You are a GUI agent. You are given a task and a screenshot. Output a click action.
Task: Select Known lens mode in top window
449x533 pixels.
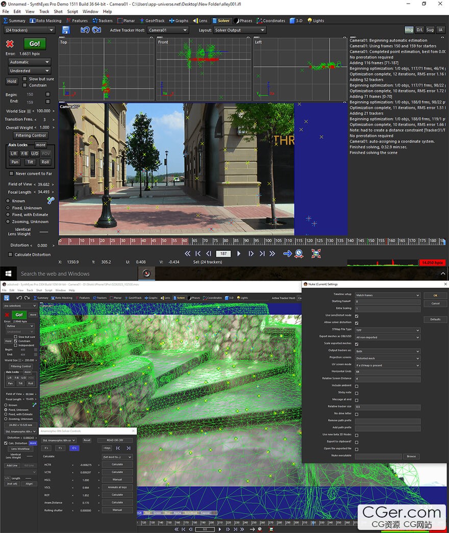(8, 201)
